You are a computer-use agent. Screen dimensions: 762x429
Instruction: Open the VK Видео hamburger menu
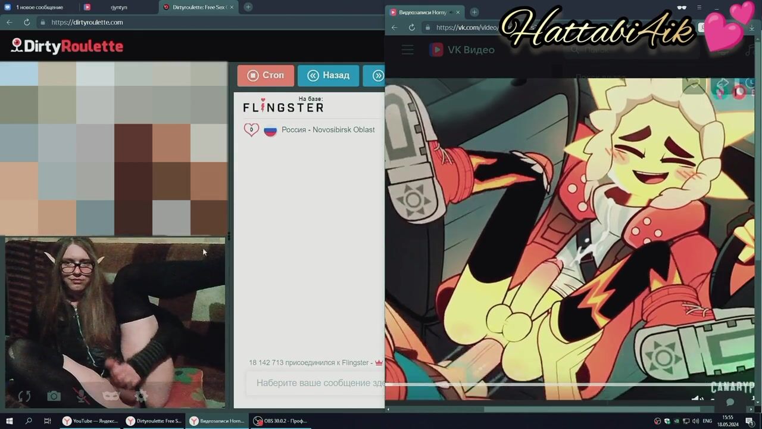click(x=407, y=50)
